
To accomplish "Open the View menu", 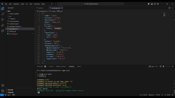I will [22, 4].
